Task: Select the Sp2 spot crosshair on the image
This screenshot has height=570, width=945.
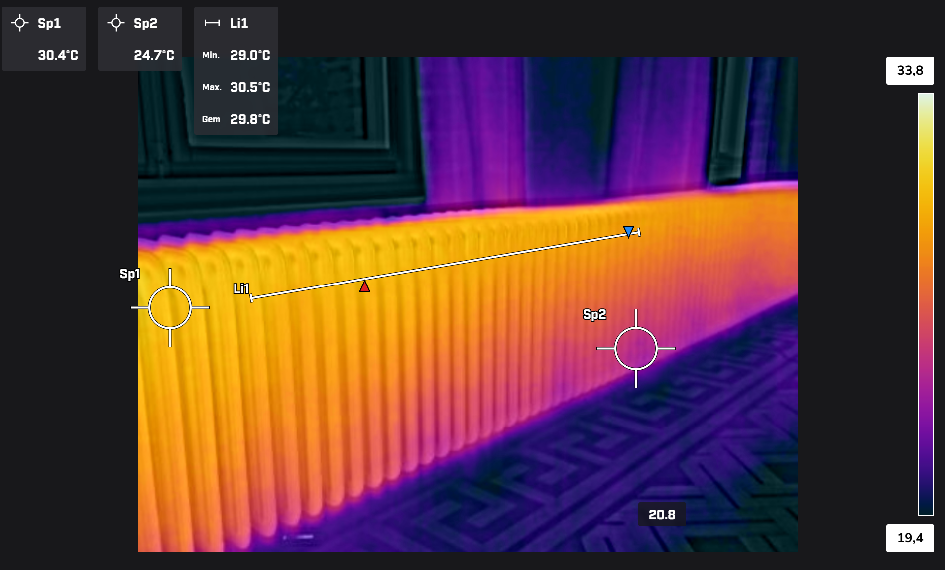Action: click(636, 349)
